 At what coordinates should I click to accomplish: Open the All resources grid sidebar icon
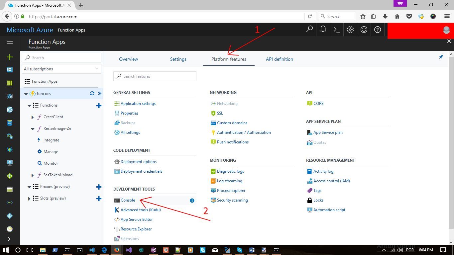pyautogui.click(x=10, y=83)
